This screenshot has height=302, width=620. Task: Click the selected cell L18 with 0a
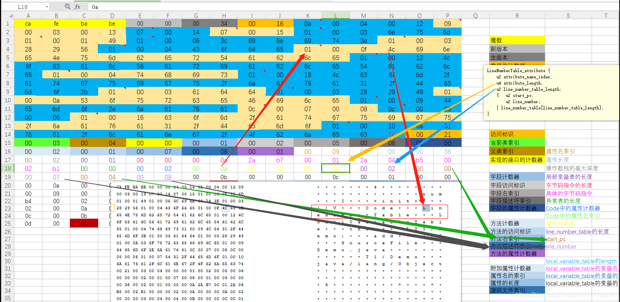pos(336,169)
